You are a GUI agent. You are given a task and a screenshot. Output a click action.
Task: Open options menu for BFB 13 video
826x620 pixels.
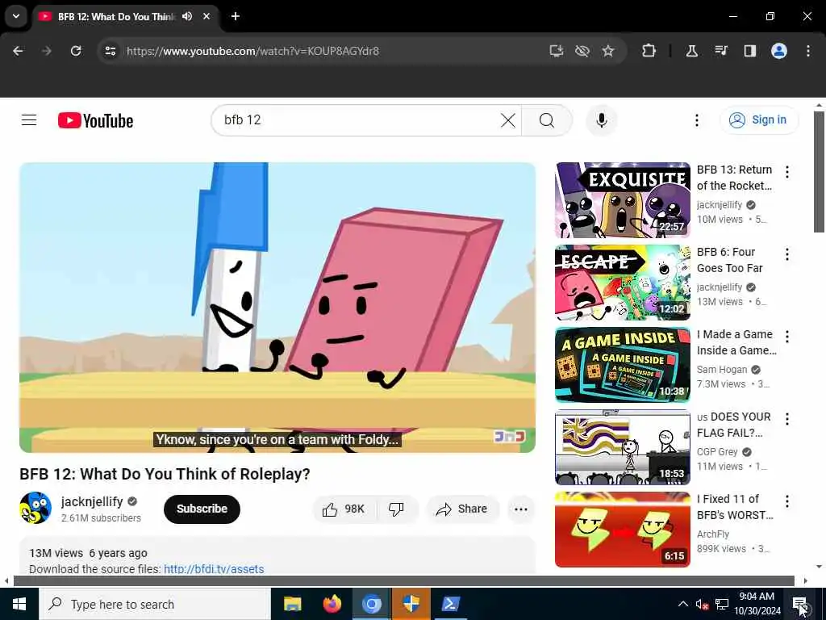[x=787, y=171]
